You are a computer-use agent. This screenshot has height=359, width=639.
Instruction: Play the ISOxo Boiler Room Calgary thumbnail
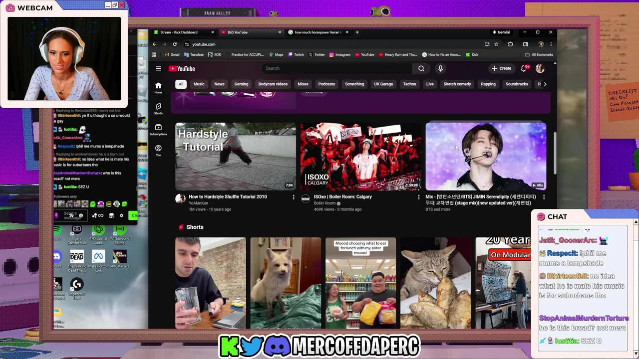(x=360, y=156)
